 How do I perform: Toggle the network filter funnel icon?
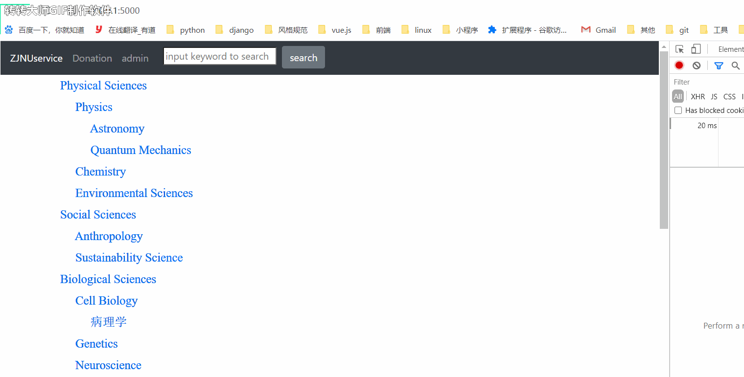click(x=718, y=66)
